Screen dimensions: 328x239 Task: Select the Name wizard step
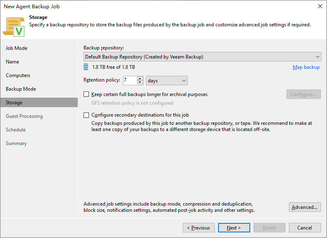pos(12,62)
